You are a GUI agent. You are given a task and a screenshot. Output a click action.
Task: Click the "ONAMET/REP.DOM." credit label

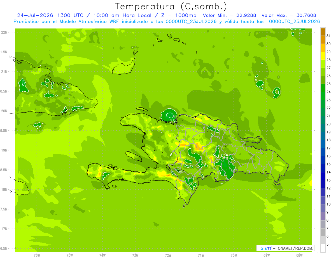click(296, 248)
